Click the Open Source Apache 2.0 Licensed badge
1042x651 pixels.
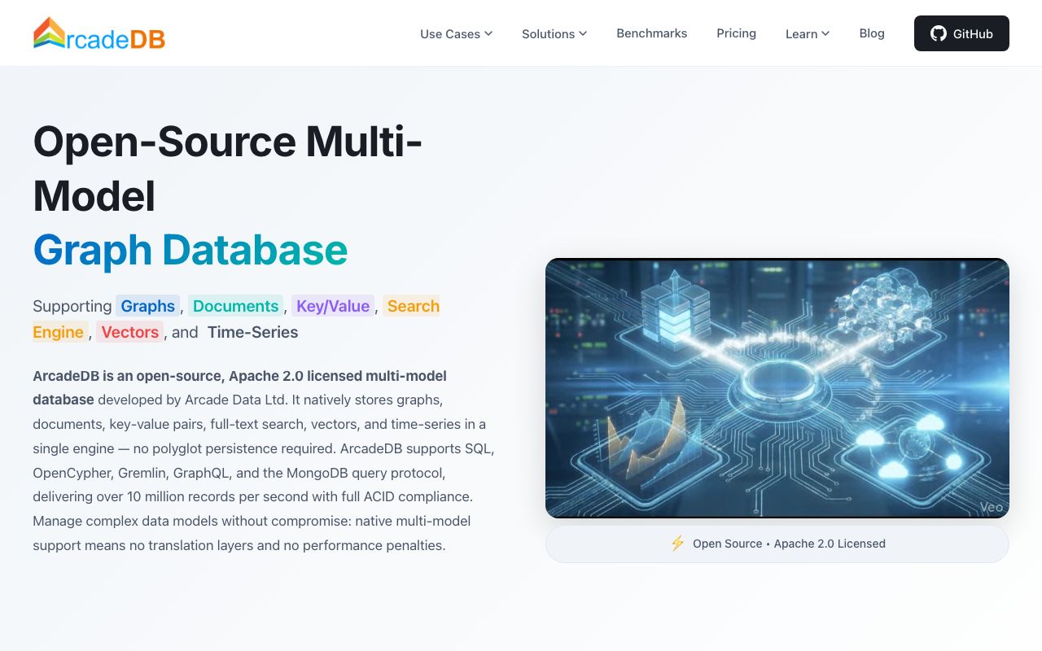[777, 544]
